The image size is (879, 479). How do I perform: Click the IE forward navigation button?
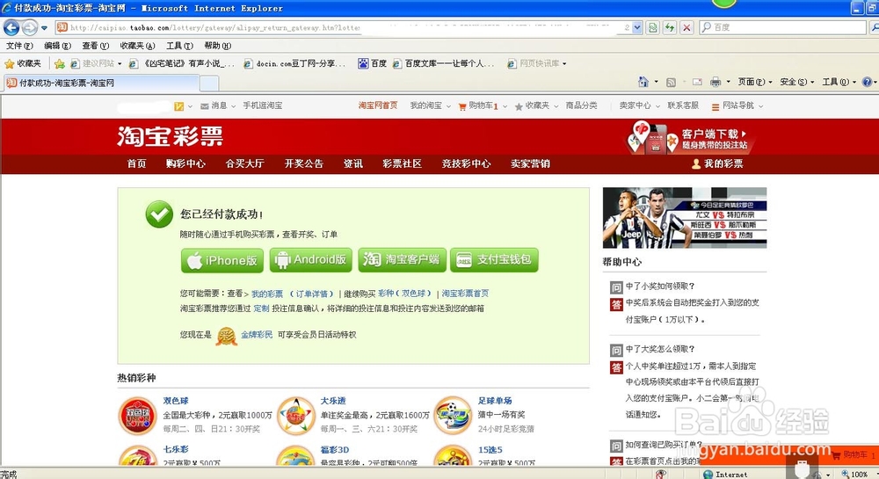click(x=30, y=27)
